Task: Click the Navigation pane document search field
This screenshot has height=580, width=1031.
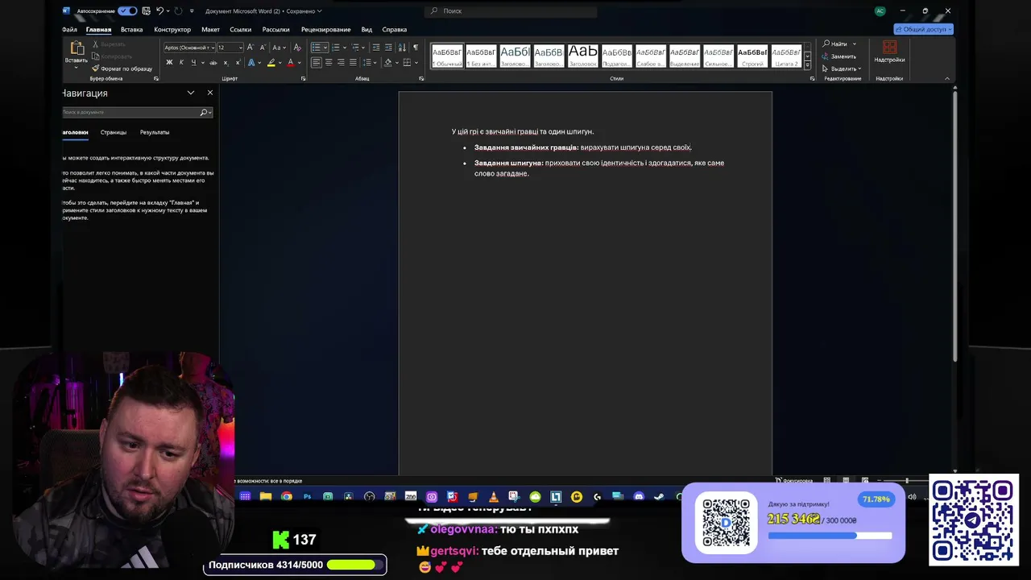Action: point(137,112)
